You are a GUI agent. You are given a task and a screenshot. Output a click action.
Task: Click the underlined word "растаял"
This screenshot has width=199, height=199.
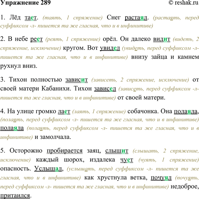coord(136,18)
